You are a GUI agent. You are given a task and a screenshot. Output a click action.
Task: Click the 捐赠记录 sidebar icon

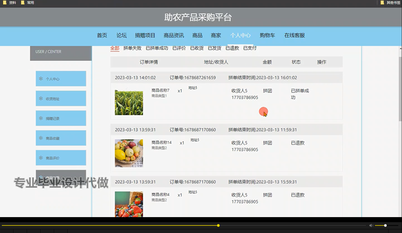click(x=40, y=118)
